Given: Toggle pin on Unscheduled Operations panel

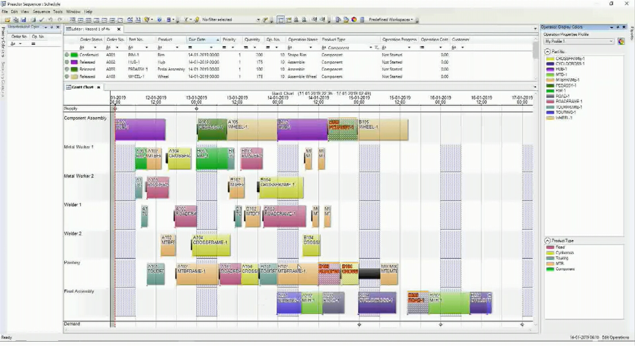Looking at the screenshot, I should 52,27.
